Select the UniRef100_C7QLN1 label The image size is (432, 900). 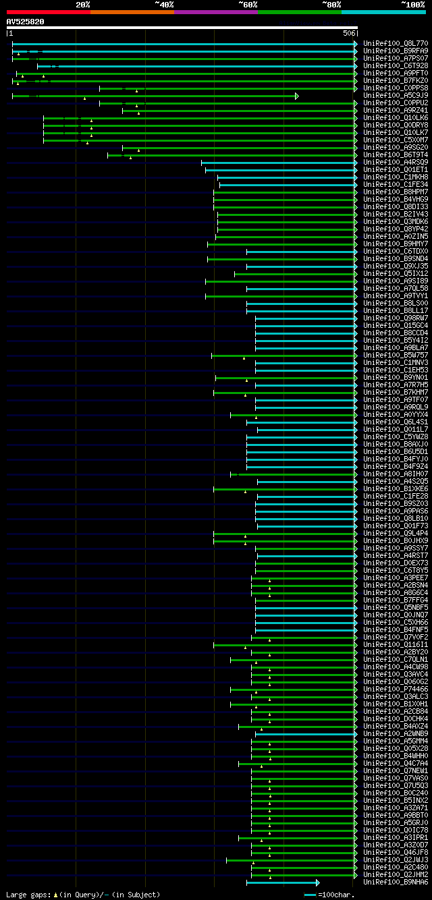[x=396, y=660]
